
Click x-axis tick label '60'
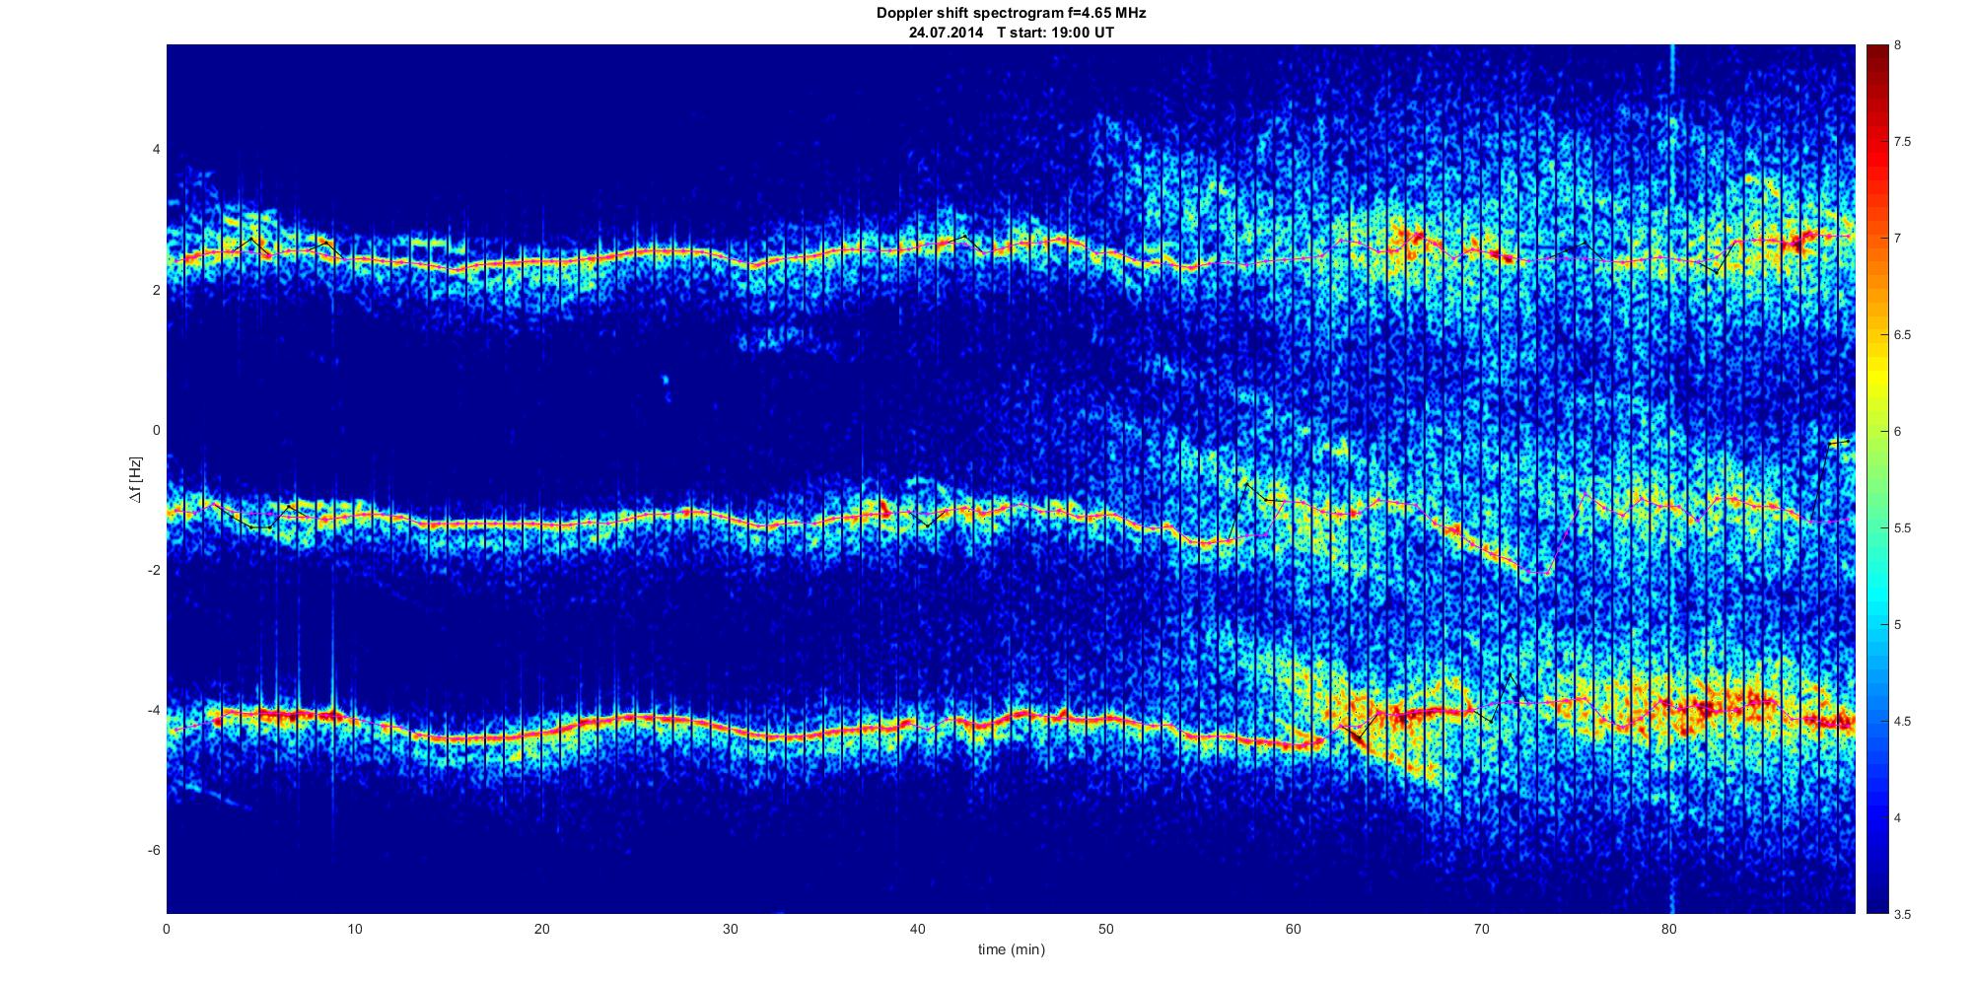tap(1294, 928)
